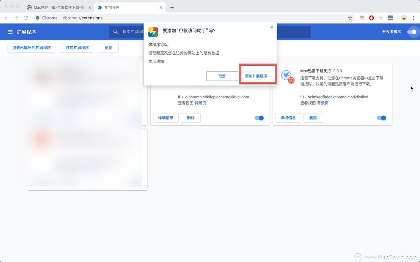The width and height of the screenshot is (420, 262).
Task: Click the Mac迅雷下载支持 title text
Action: click(316, 71)
